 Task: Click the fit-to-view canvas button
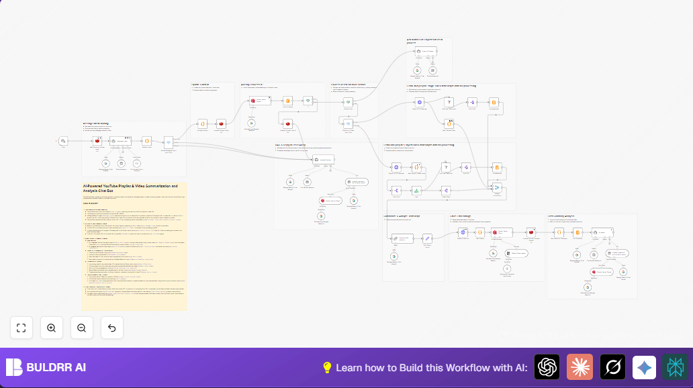[21, 328]
